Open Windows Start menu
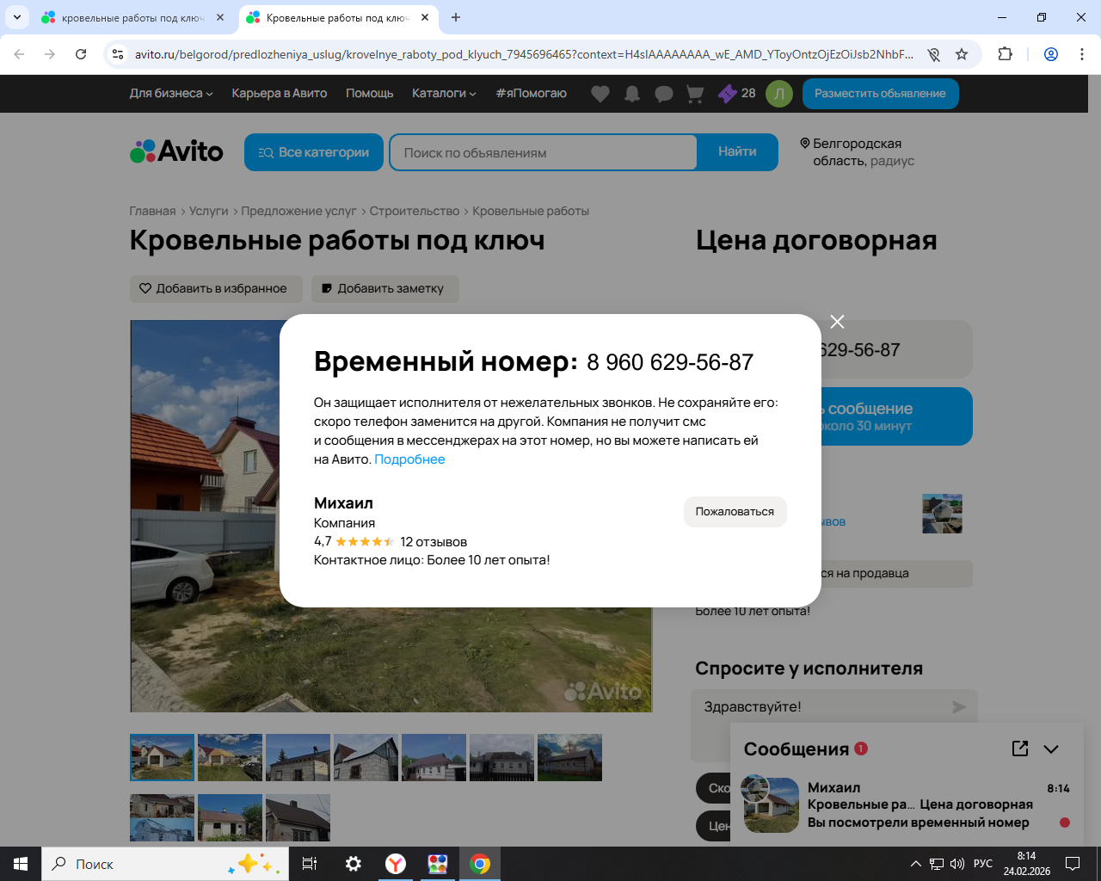Image resolution: width=1101 pixels, height=881 pixels. [x=21, y=864]
